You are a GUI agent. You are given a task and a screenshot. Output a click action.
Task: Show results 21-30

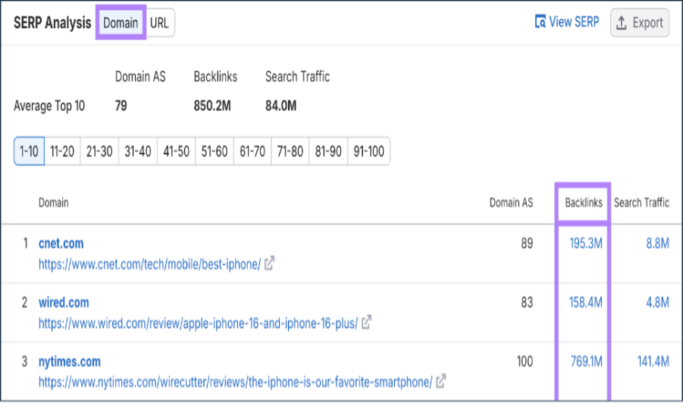99,151
